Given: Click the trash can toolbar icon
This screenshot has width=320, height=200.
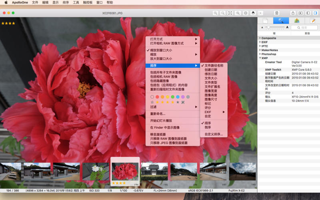Looking at the screenshot, I should [277, 13].
